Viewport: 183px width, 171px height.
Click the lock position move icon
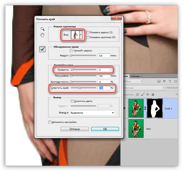point(148,95)
